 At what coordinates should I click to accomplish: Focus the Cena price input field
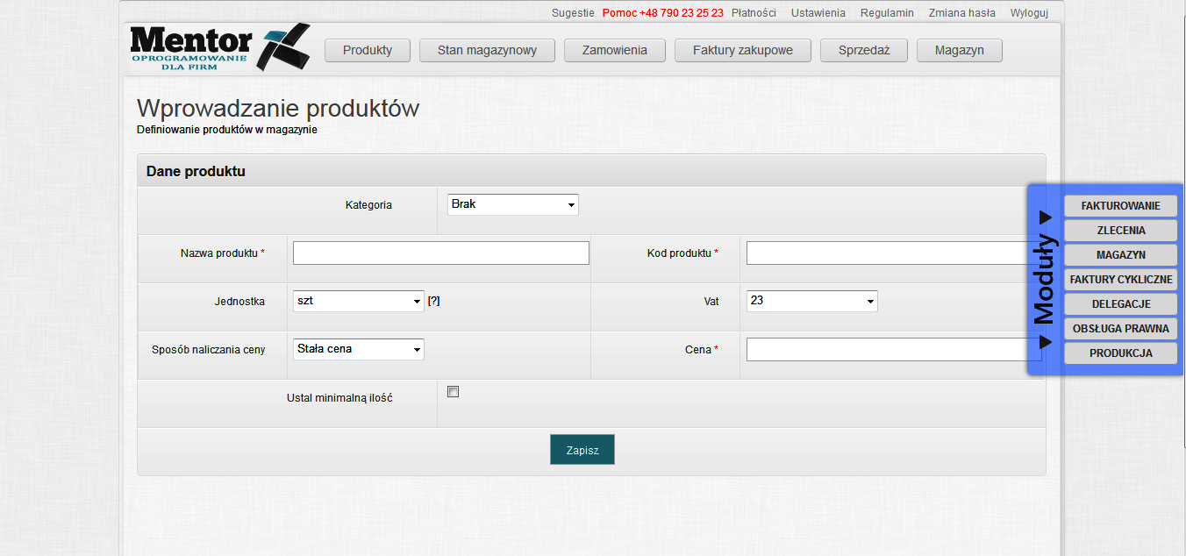pos(886,350)
